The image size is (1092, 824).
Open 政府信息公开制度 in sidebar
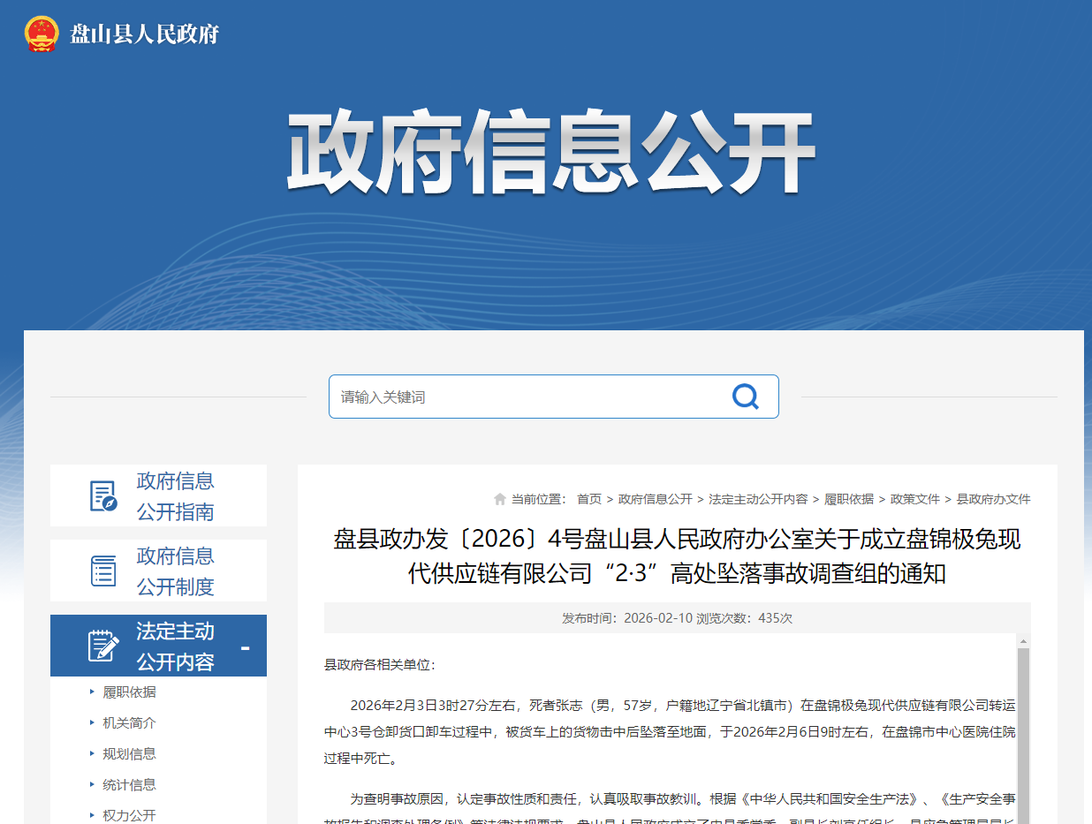pyautogui.click(x=158, y=571)
